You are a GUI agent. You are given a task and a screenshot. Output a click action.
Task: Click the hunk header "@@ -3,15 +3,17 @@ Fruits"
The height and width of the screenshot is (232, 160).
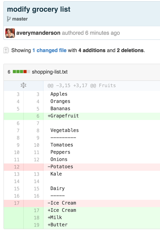(82, 86)
